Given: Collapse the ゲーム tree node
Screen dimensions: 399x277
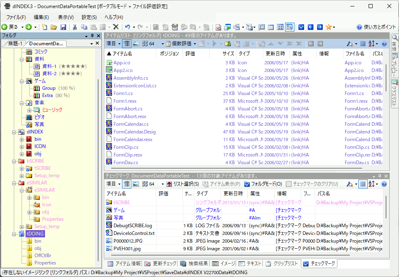Looking at the screenshot, I should pyautogui.click(x=21, y=81).
